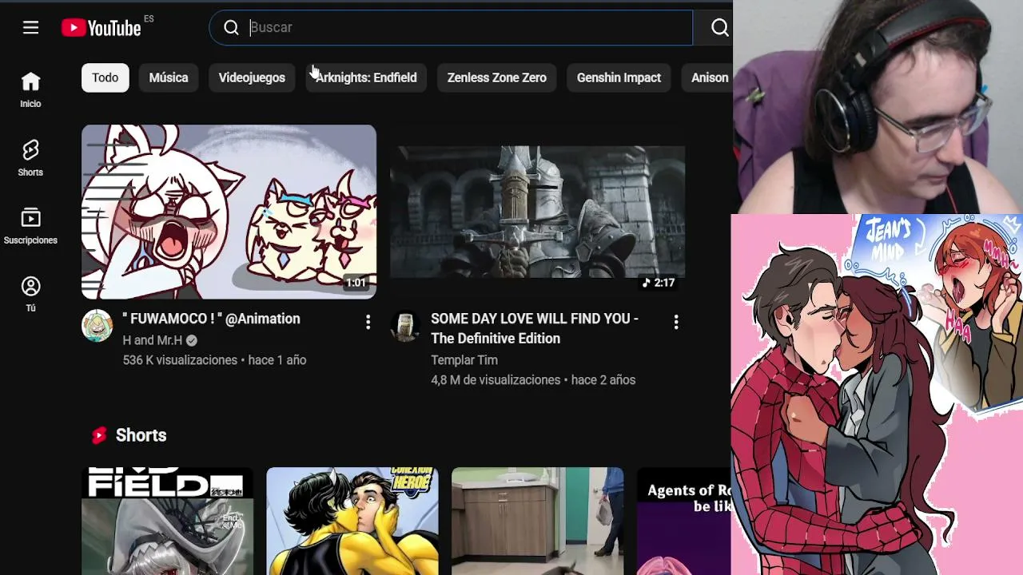Open Suscripciones in the sidebar
The height and width of the screenshot is (575, 1023).
click(30, 226)
